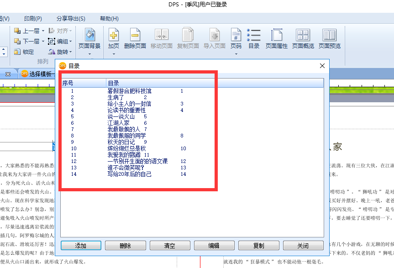Image resolution: width=394 pixels, height=268 pixels.
Task: Open 页面预览 page preview
Action: tap(330, 35)
